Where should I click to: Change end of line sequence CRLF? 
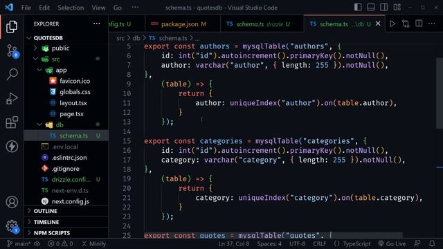pyautogui.click(x=320, y=243)
